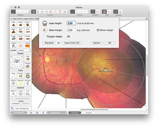This screenshot has height=128, width=158.
Task: Click the info icon at the right edge of the status bar
Action: (x=147, y=19)
